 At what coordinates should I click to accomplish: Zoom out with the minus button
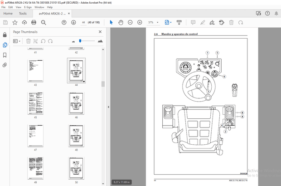pos(130,22)
